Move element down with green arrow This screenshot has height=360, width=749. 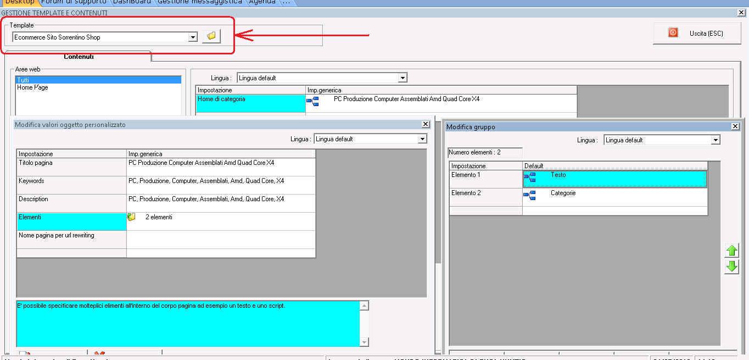tap(731, 267)
